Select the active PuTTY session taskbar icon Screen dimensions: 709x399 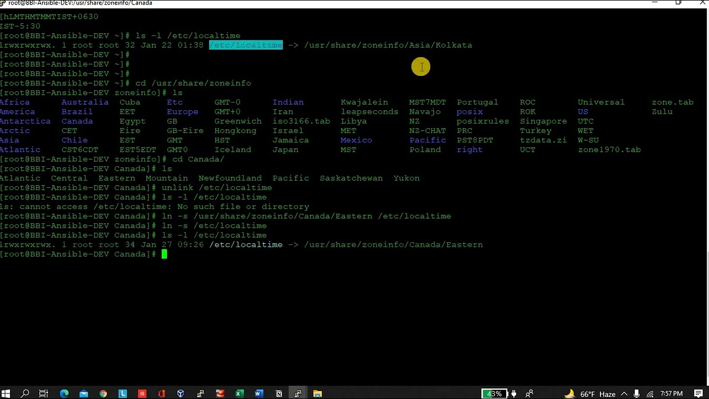point(298,393)
